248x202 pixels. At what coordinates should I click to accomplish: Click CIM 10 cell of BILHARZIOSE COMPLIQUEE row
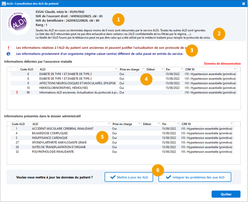[x=207, y=133]
